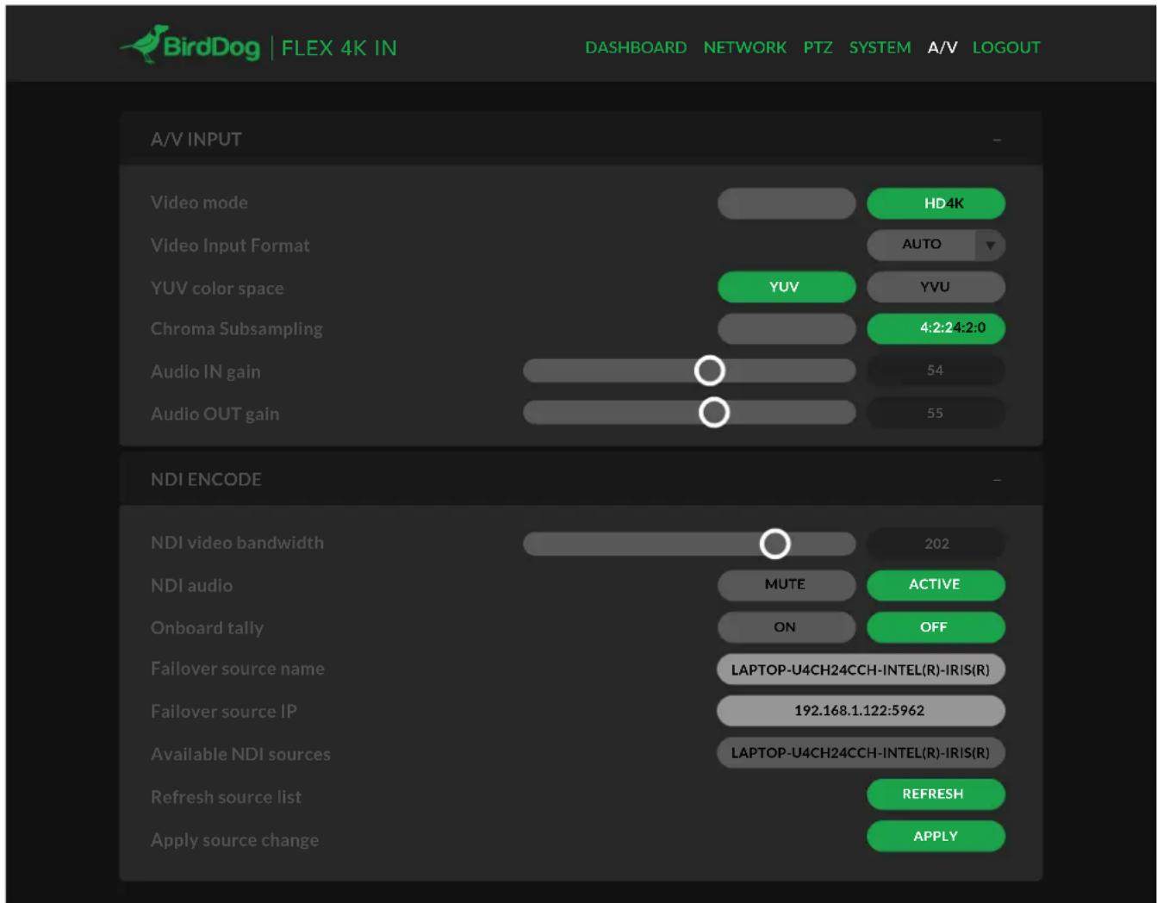Choose YVU color space
The width and height of the screenshot is (1157, 903).
[x=936, y=287]
